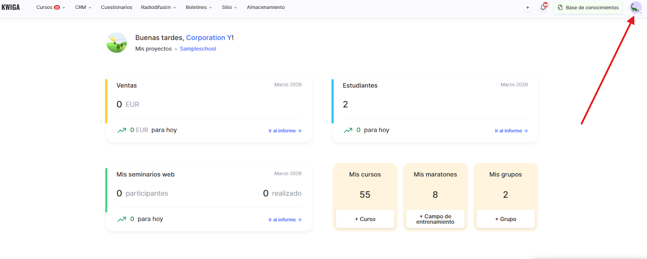
Task: Click the seminarios web trend arrow icon
Action: 122,219
